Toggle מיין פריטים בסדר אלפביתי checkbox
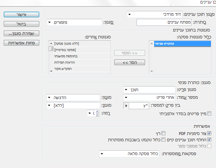216x168 pixels. (209, 114)
